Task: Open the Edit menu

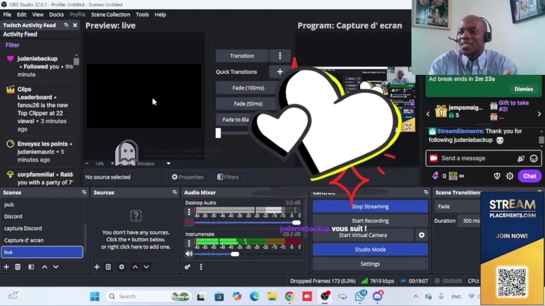Action: [22, 14]
